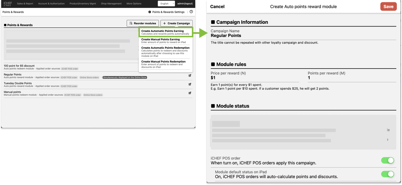This screenshot has height=185, width=402.
Task: Click Cancel in the module form
Action: coord(217,7)
